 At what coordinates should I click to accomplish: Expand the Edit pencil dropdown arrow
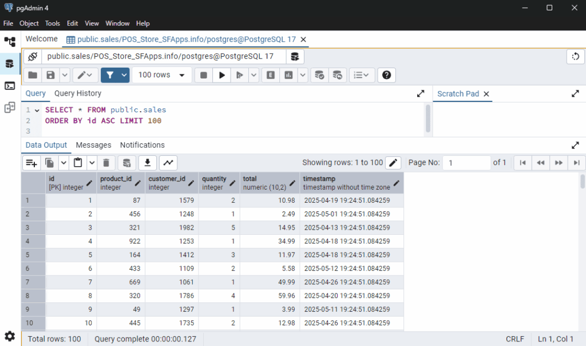click(90, 75)
